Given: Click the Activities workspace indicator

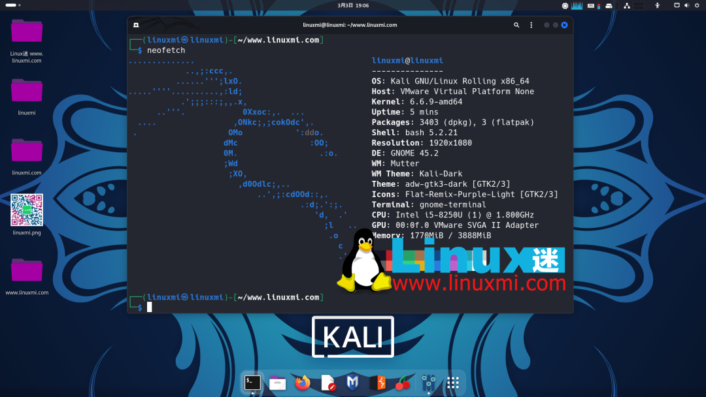Looking at the screenshot, I should (12, 5).
